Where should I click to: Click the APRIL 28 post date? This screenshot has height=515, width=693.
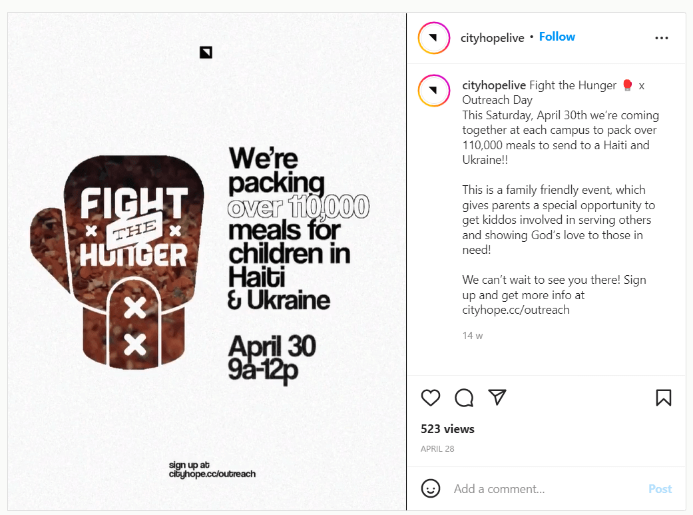tap(437, 449)
